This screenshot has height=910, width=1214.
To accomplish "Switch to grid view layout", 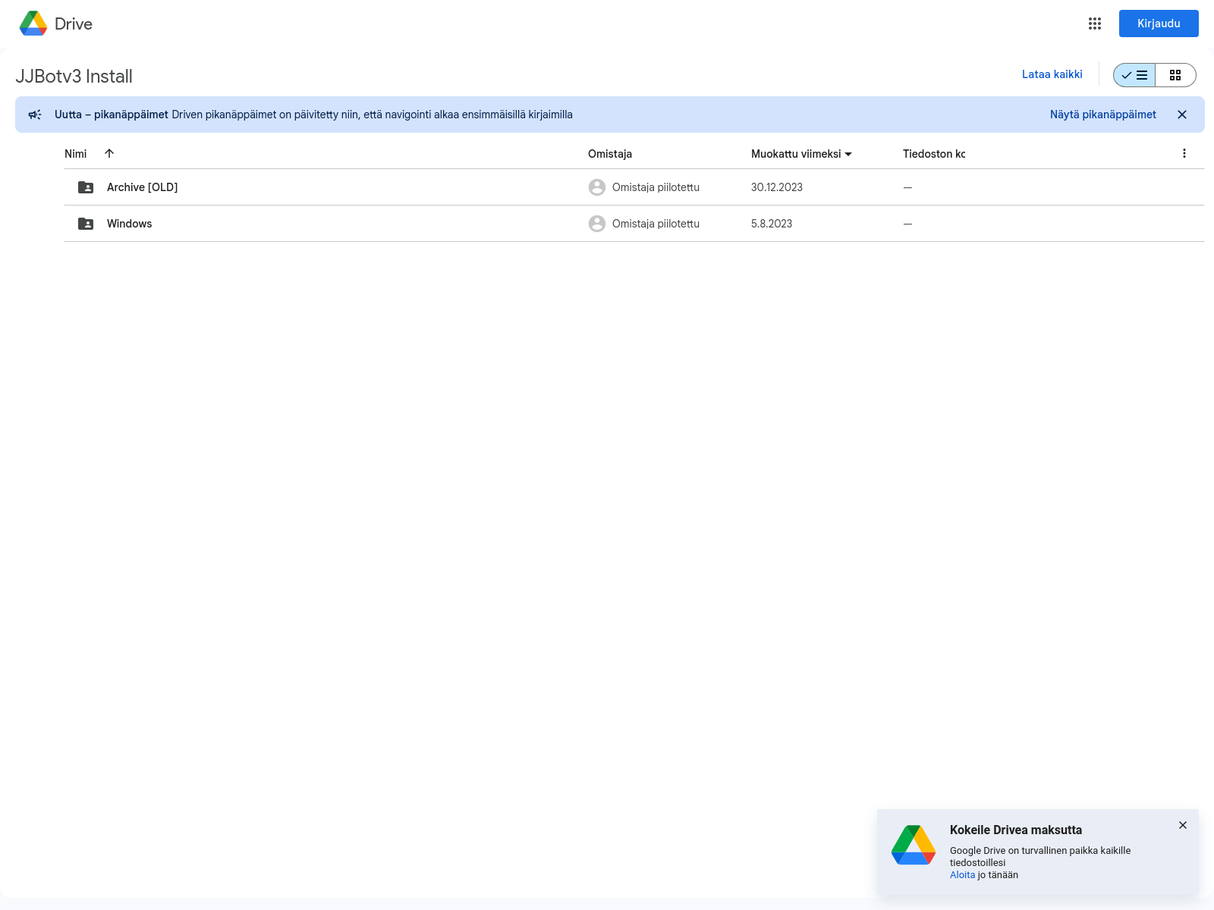I will pos(1175,75).
